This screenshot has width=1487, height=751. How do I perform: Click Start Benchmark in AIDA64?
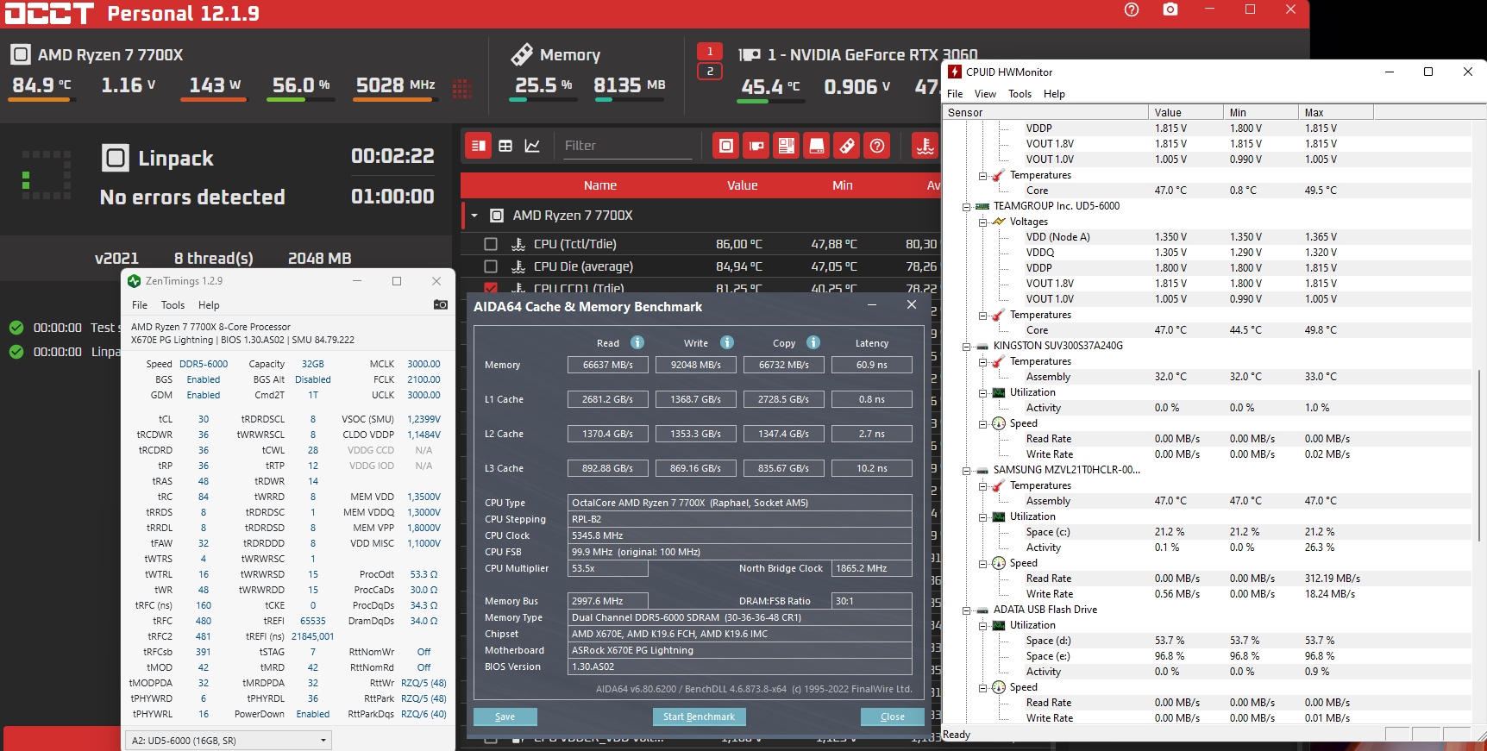699,717
